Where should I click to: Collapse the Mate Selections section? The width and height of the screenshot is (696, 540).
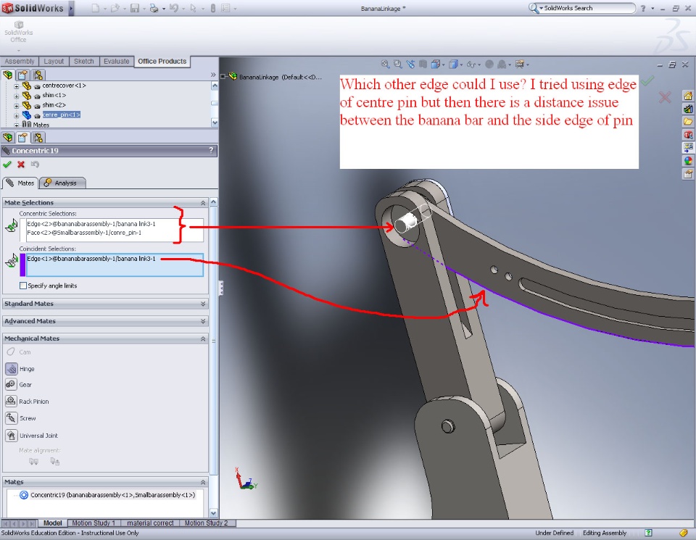tap(203, 203)
